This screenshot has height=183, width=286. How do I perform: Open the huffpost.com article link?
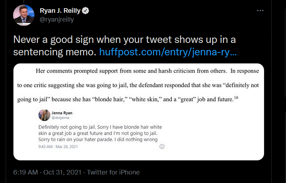168,52
